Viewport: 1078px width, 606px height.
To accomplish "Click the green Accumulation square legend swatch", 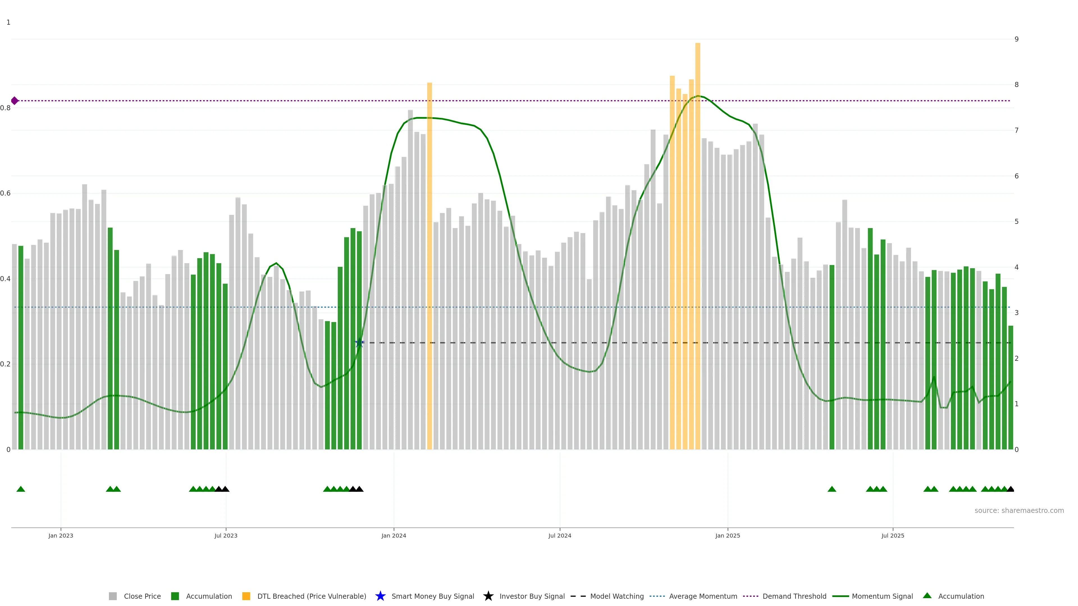I will point(175,596).
